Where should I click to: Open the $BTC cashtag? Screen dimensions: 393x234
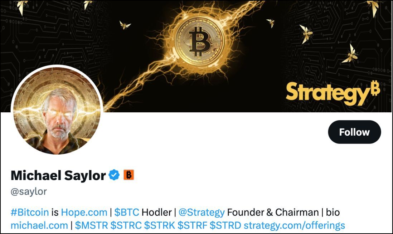127,213
